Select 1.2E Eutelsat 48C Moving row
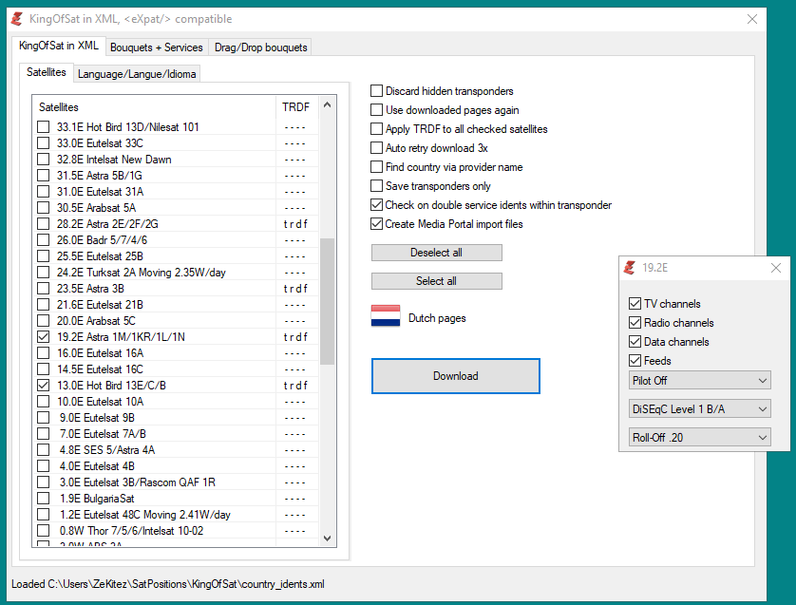This screenshot has height=605, width=796. coord(176,515)
